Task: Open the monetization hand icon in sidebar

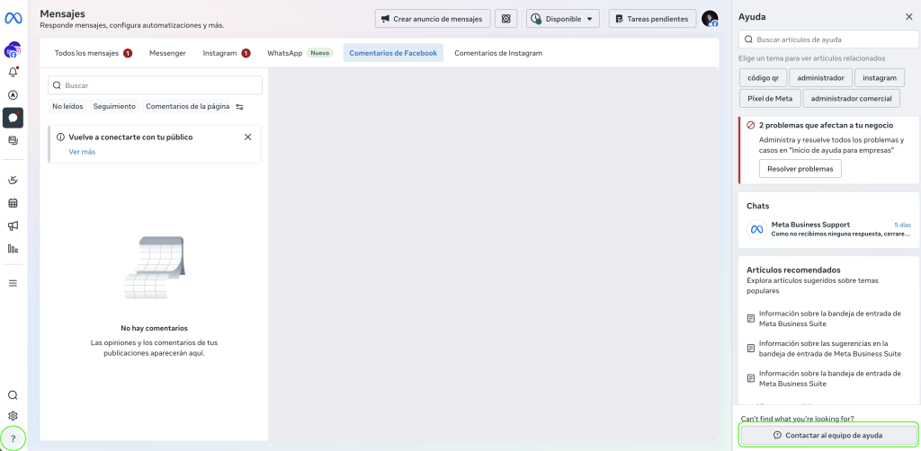Action: pos(13,180)
